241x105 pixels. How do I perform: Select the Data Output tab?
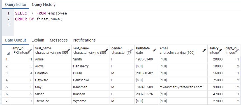[x=15, y=40]
